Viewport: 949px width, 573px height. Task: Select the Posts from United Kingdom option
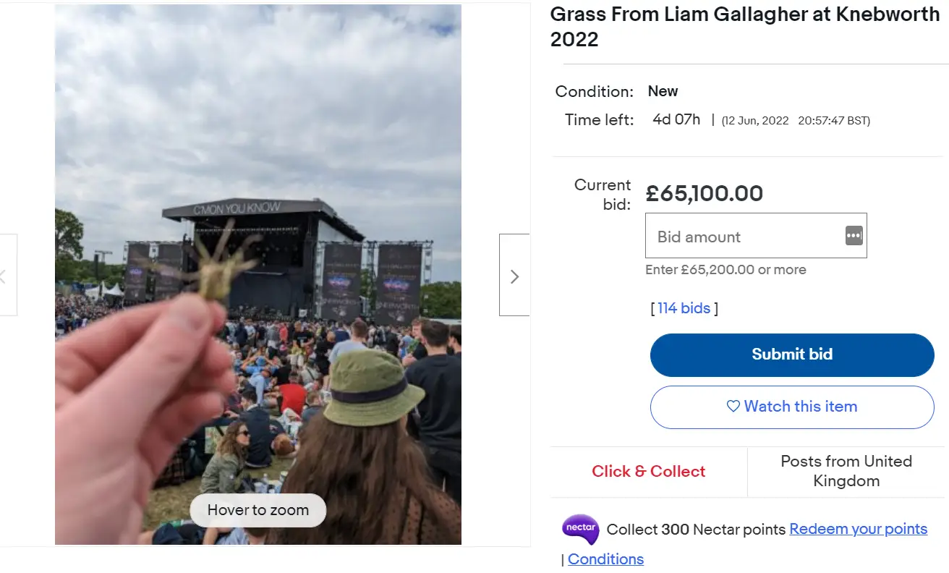[x=846, y=471]
